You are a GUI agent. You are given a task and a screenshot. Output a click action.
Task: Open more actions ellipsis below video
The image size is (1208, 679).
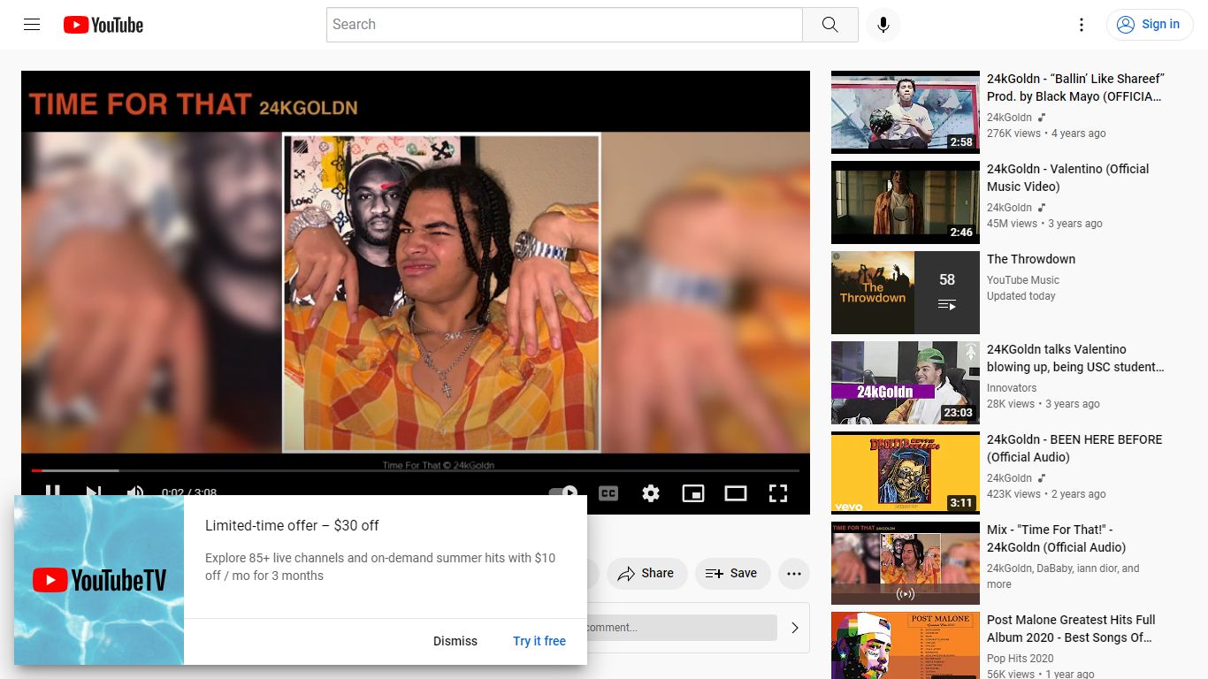pos(794,574)
